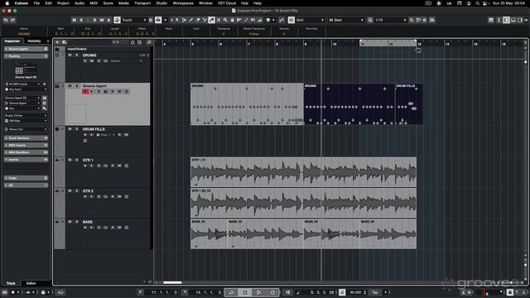Open the Apple menu
Image resolution: width=530 pixels, height=298 pixels.
coord(7,3)
